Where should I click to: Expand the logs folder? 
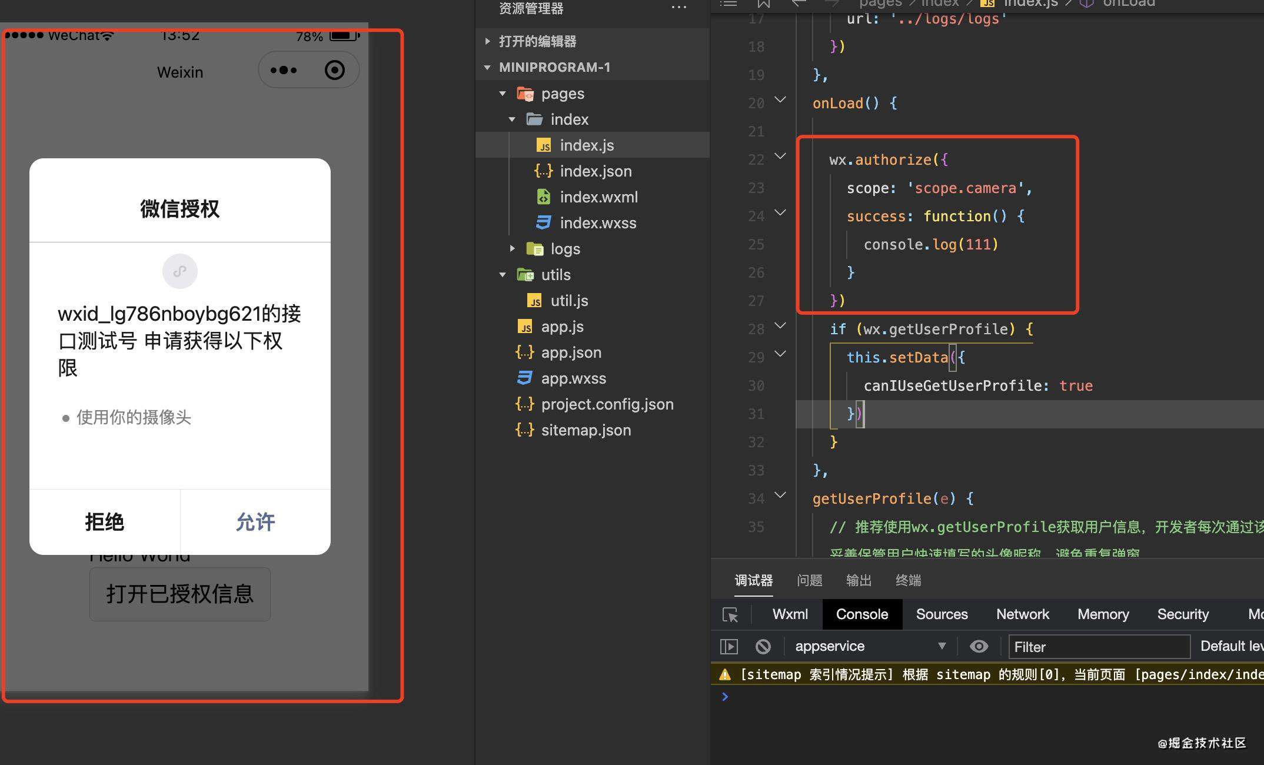click(512, 249)
